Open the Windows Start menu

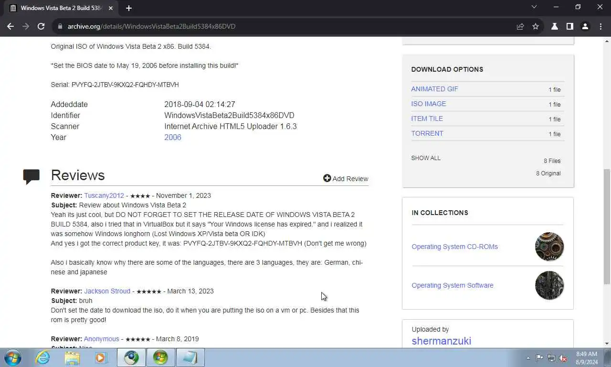(12, 357)
